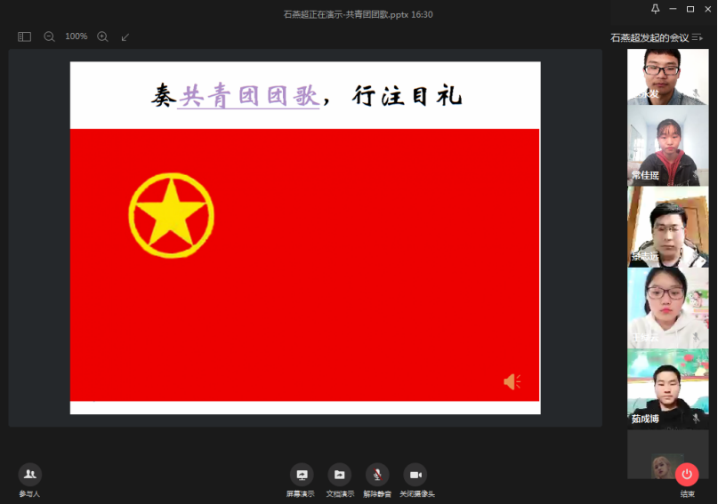718x504 pixels.
Task: Select 常佳琚 video thumbnail
Action: tap(667, 146)
